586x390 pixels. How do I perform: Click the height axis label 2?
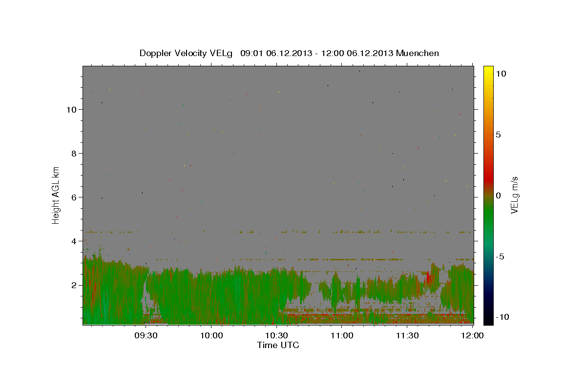click(75, 285)
